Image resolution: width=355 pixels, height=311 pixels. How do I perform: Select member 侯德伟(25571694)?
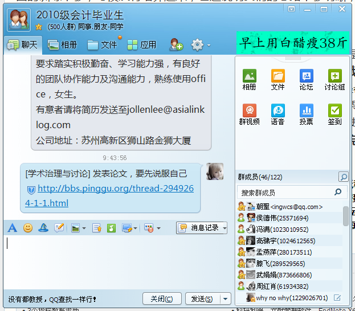[x=289, y=218]
